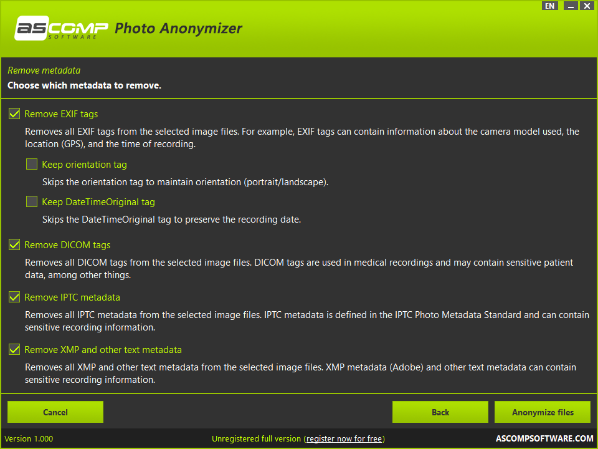The height and width of the screenshot is (449, 598).
Task: Click the ASCOMP Software logo
Action: coord(61,28)
